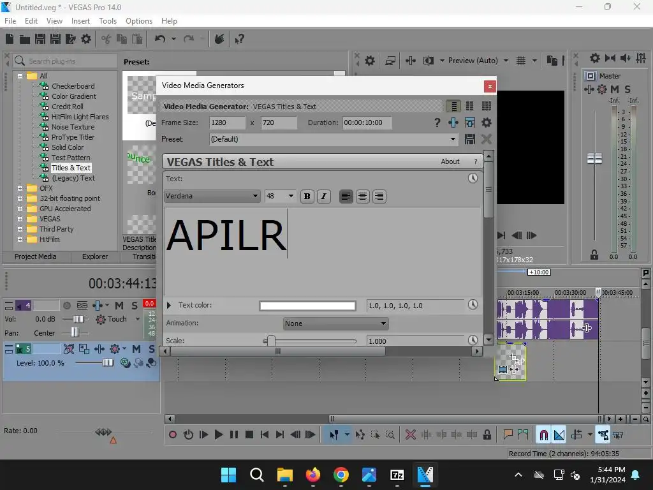This screenshot has width=653, height=490.
Task: Toggle italic formatting in Titles & Text
Action: tap(324, 197)
